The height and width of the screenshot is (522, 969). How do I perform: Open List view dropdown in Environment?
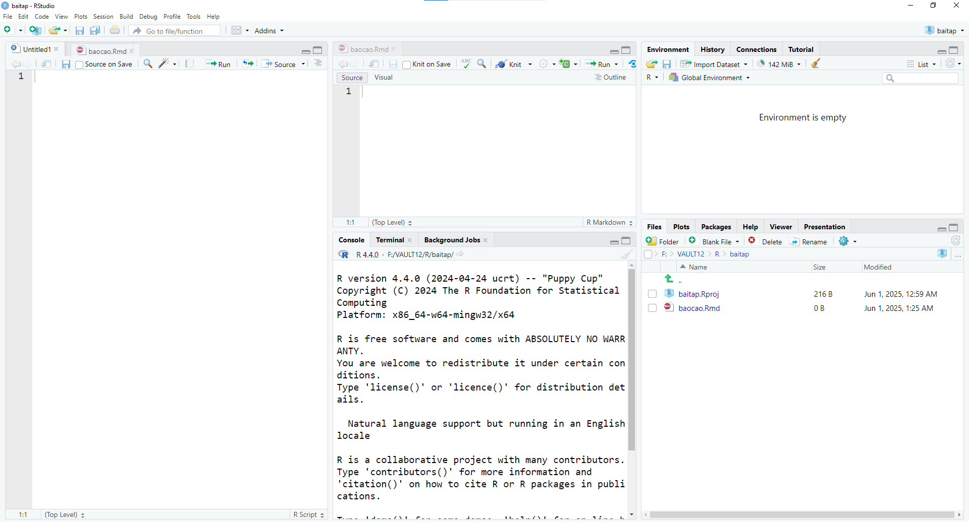(922, 64)
